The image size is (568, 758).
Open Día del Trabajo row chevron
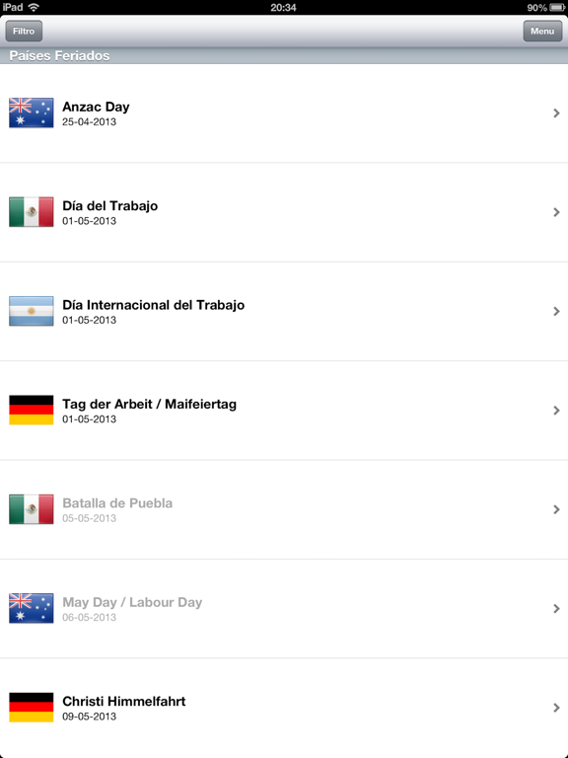pyautogui.click(x=556, y=212)
